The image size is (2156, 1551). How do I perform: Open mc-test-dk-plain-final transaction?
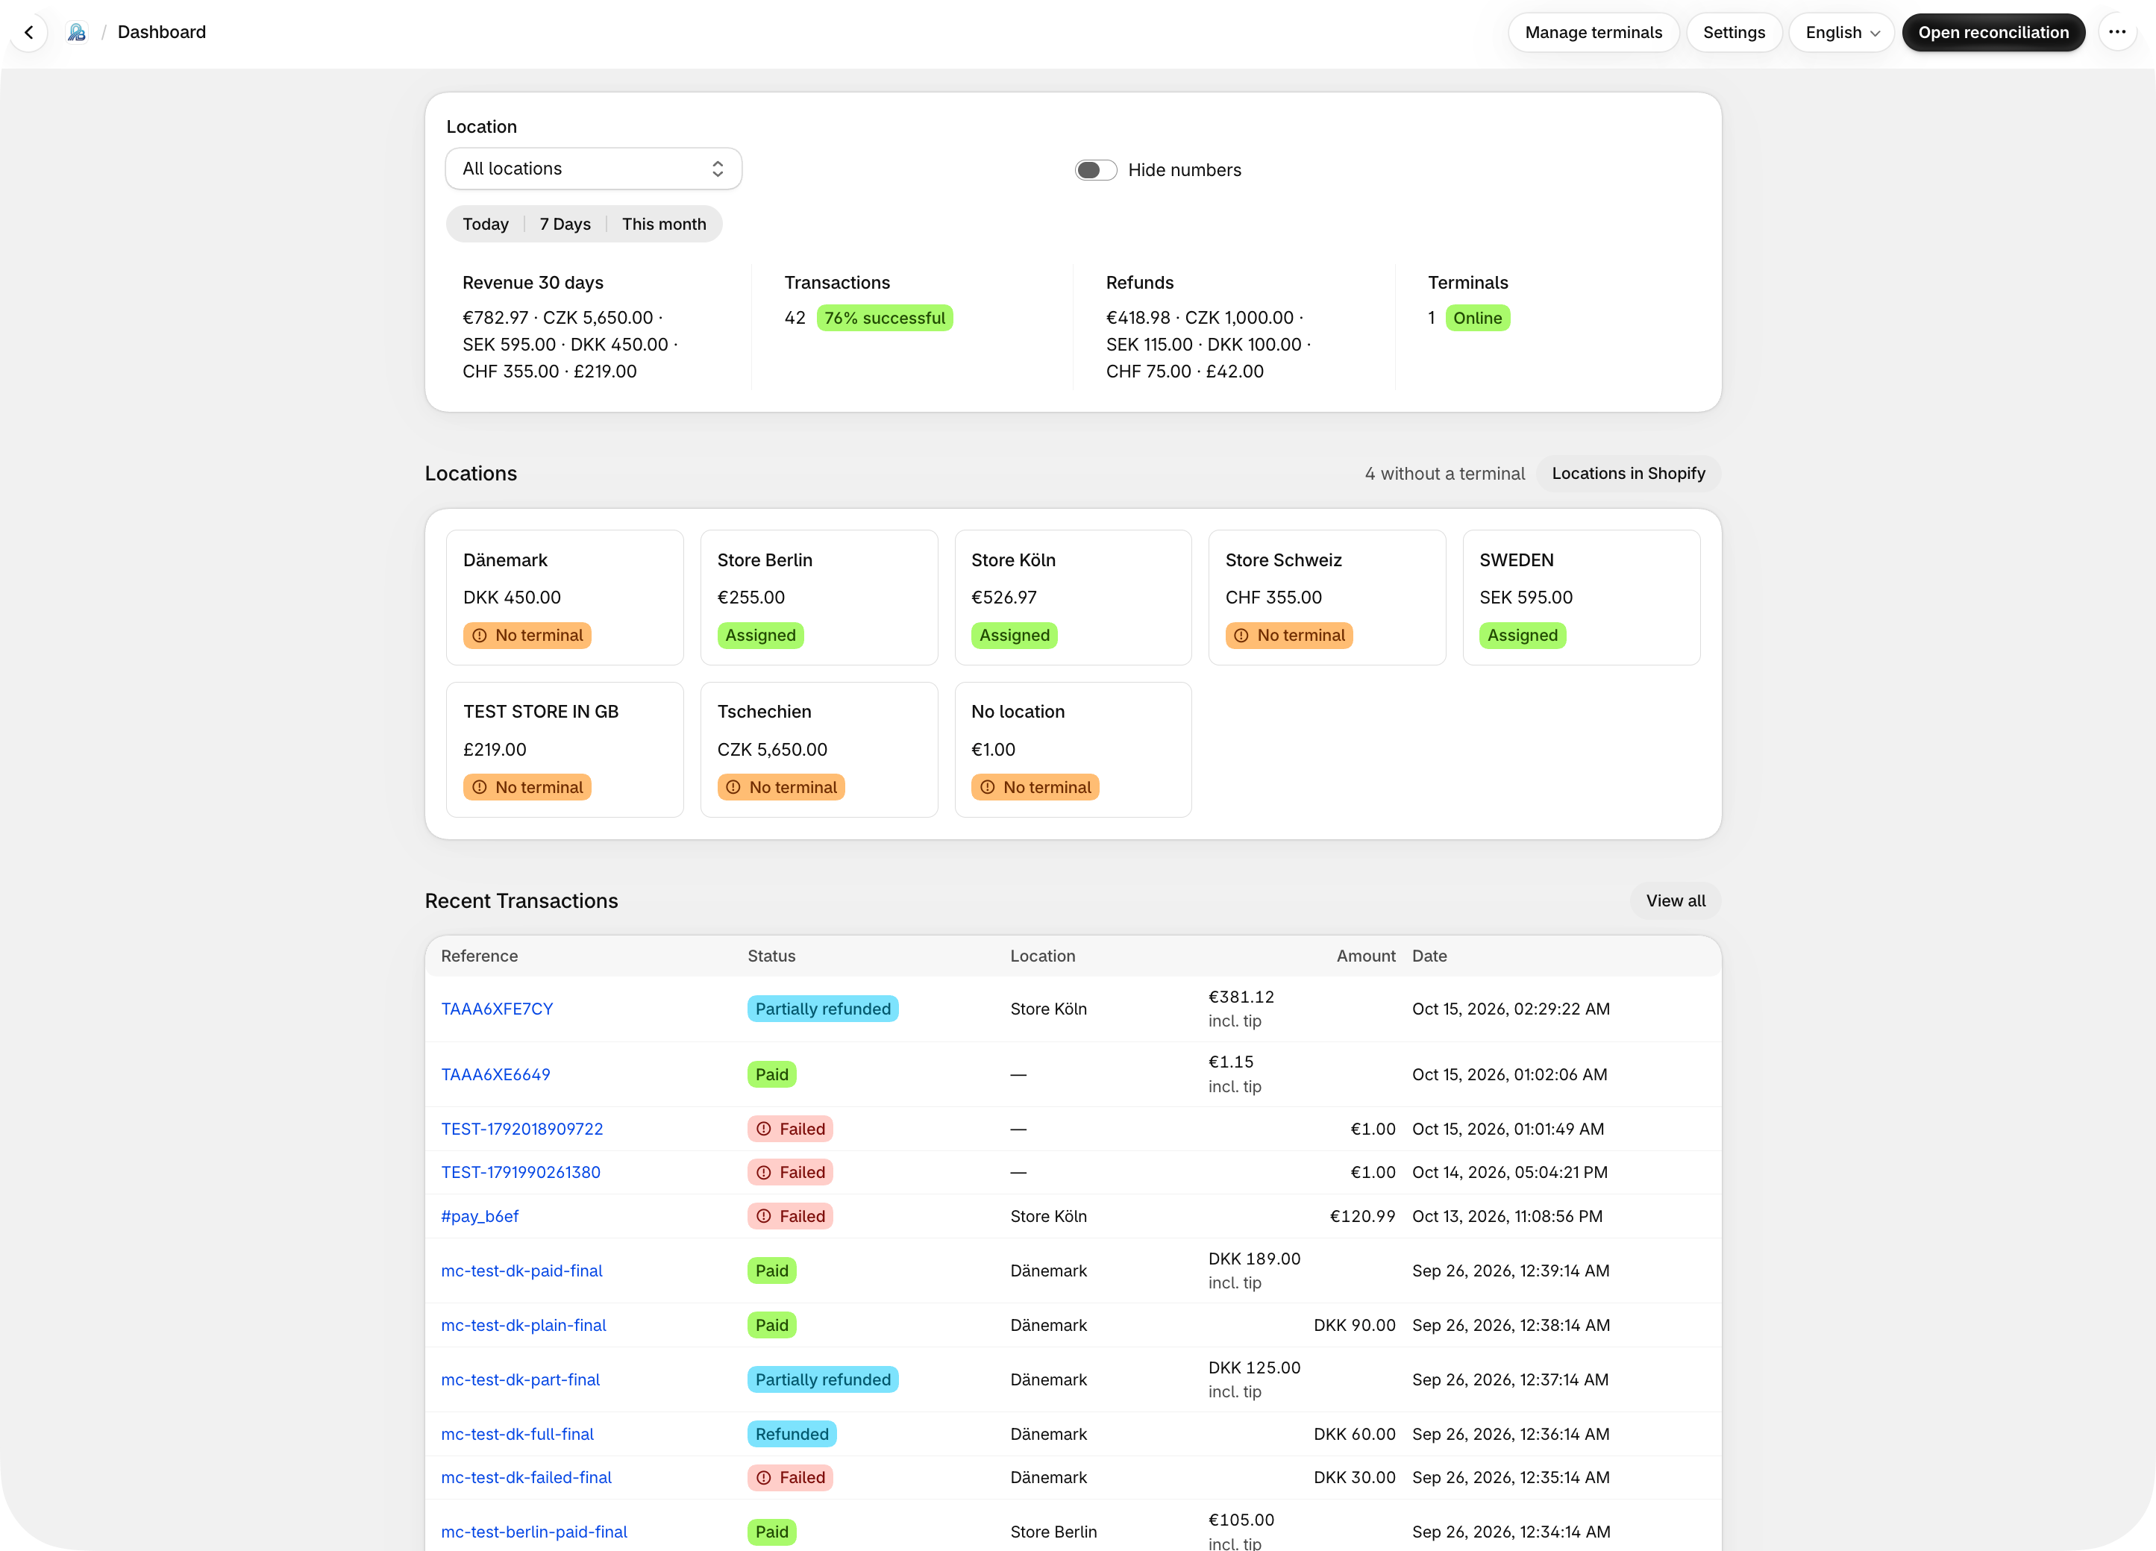click(x=524, y=1326)
